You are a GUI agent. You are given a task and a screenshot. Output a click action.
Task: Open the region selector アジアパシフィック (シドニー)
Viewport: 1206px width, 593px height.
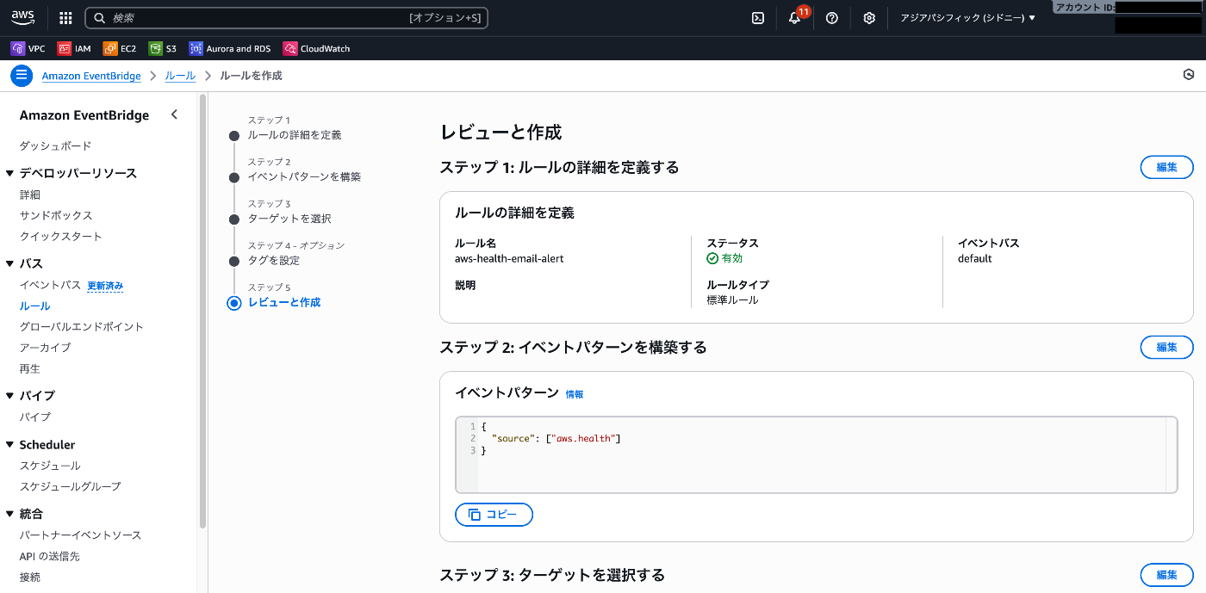(x=967, y=18)
